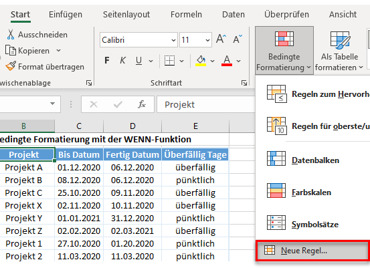The height and width of the screenshot is (268, 370).
Task: Switch to the Daten tab
Action: [x=234, y=15]
